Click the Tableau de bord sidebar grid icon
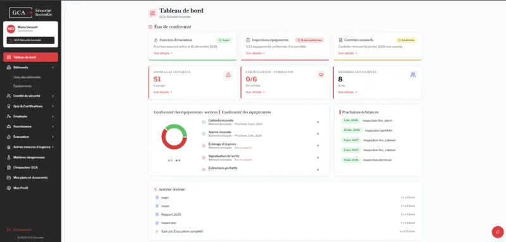The height and width of the screenshot is (242, 506). coord(9,57)
